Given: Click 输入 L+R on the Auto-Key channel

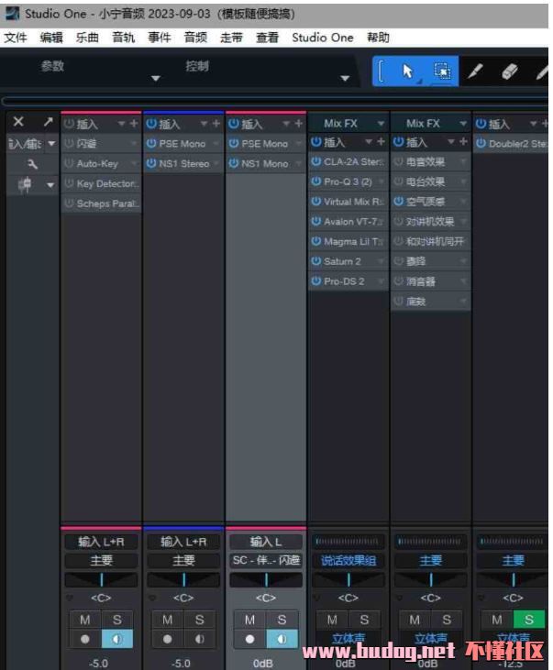Looking at the screenshot, I should tap(101, 542).
